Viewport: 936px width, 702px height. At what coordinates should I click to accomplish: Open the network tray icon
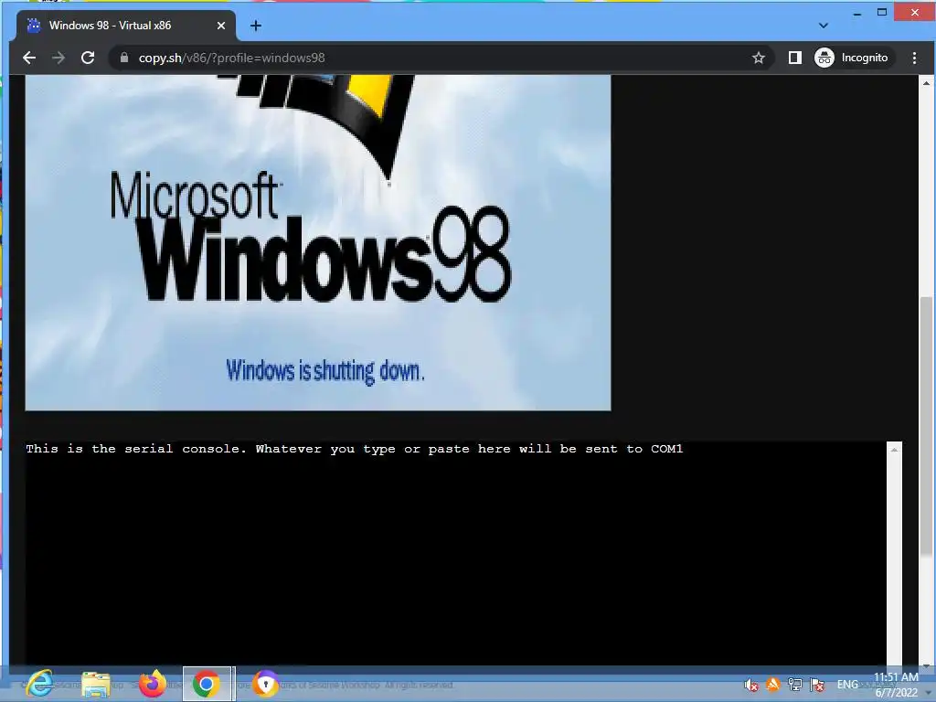point(795,685)
